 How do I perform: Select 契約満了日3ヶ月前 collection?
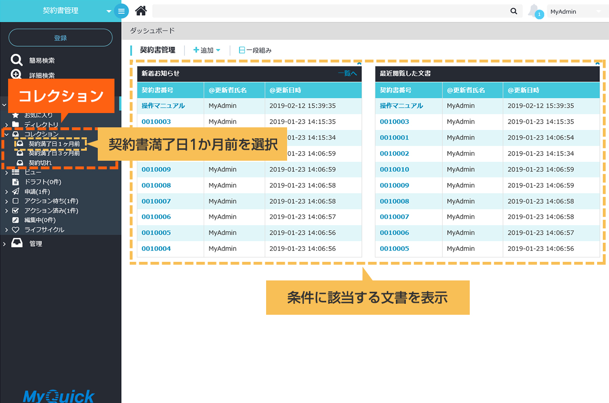pos(54,153)
